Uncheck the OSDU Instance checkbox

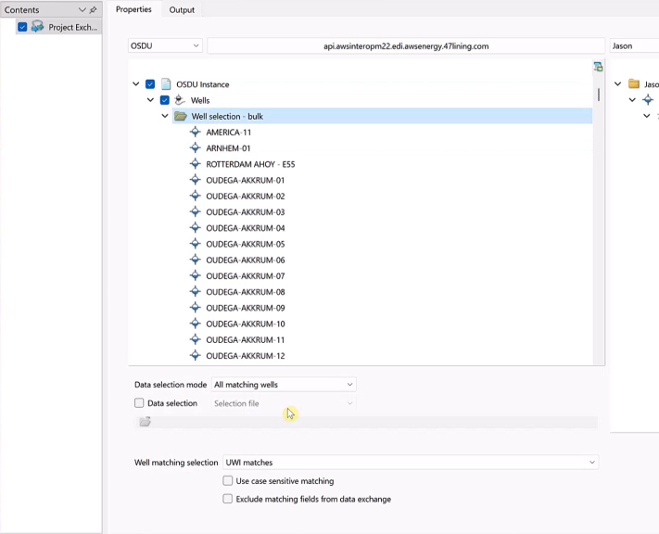pos(150,84)
